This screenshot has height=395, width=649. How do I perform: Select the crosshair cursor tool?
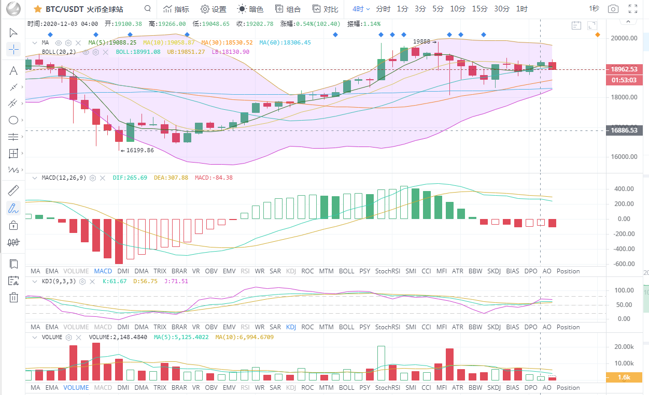click(x=13, y=50)
